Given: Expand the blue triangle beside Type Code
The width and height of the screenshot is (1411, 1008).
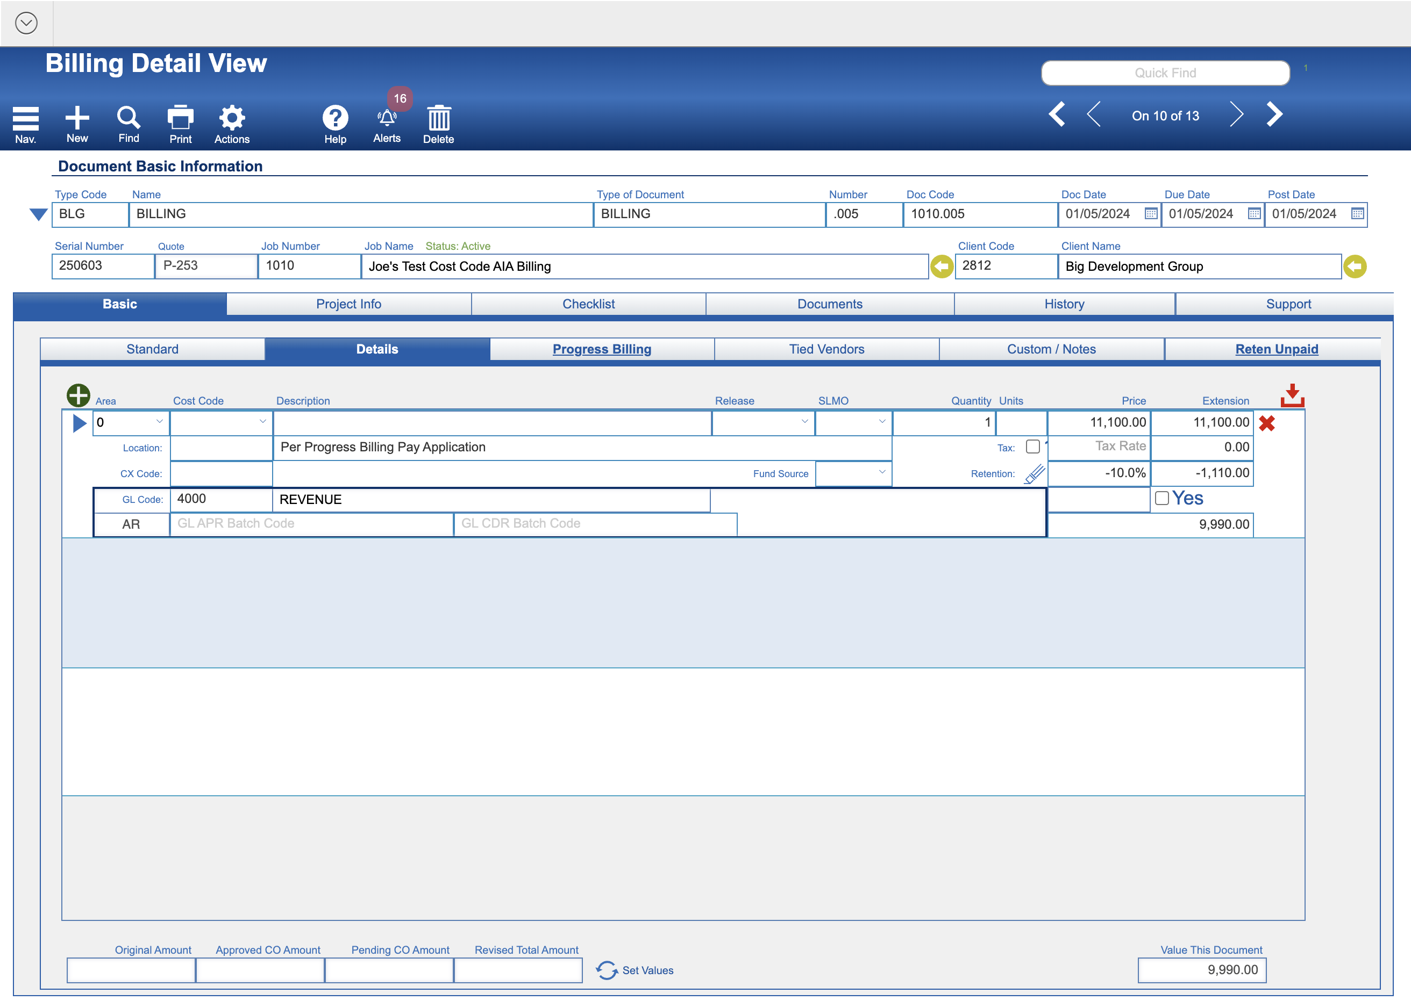Looking at the screenshot, I should (38, 214).
